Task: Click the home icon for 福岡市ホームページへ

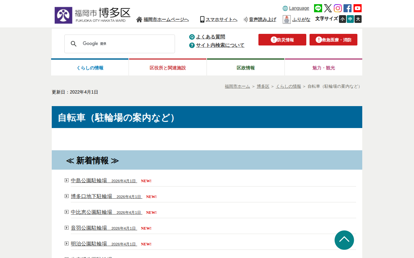Action: (139, 19)
